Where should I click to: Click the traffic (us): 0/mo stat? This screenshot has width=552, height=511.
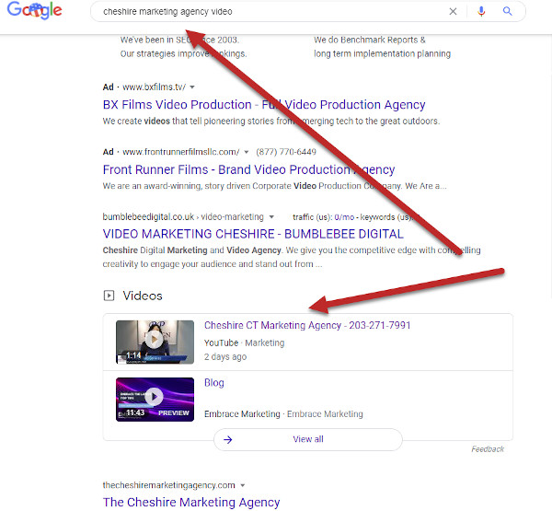pos(323,217)
